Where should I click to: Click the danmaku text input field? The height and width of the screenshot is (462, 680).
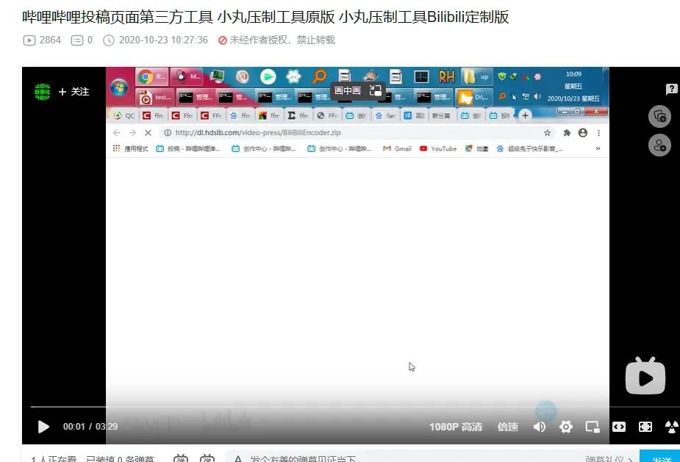408,458
